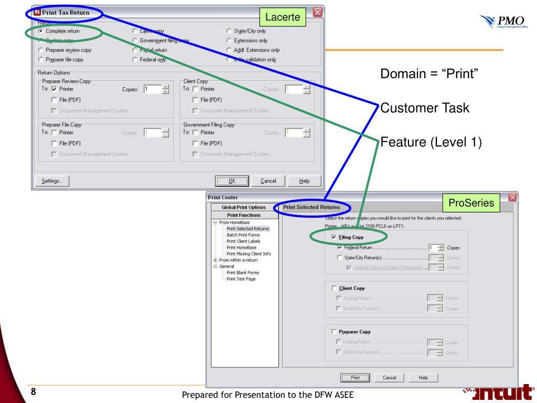
Task: Check the Preparer Copy checkbox
Action: click(x=334, y=332)
